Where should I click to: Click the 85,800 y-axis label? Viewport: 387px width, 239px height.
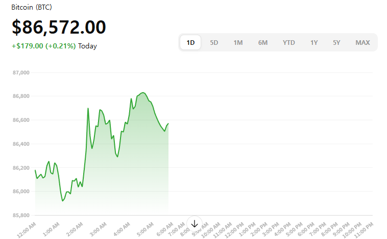tap(20, 215)
